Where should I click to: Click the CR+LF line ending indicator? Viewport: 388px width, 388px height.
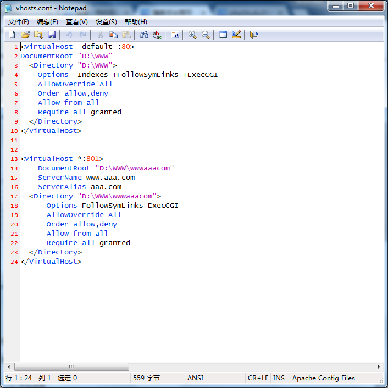coord(258,378)
